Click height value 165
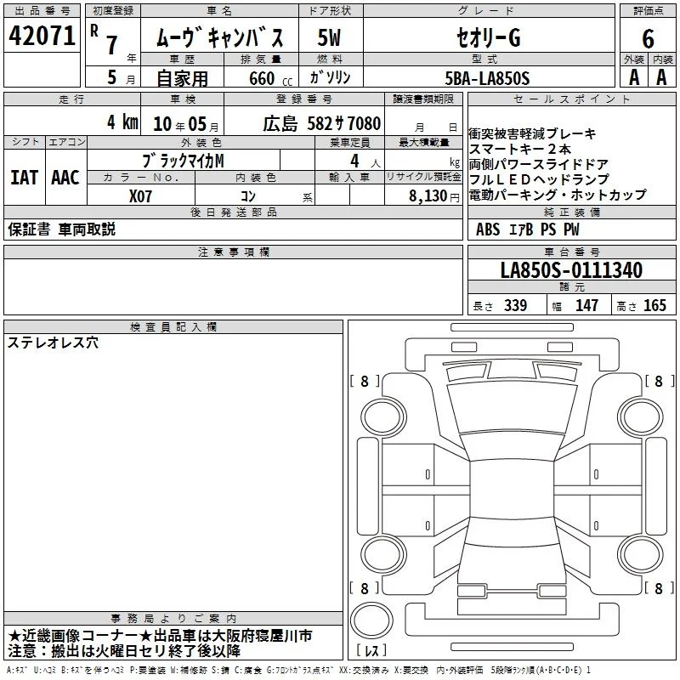This screenshot has width=680, height=680. point(654,305)
